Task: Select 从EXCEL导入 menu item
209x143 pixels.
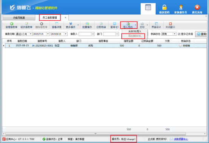Action: [135, 32]
